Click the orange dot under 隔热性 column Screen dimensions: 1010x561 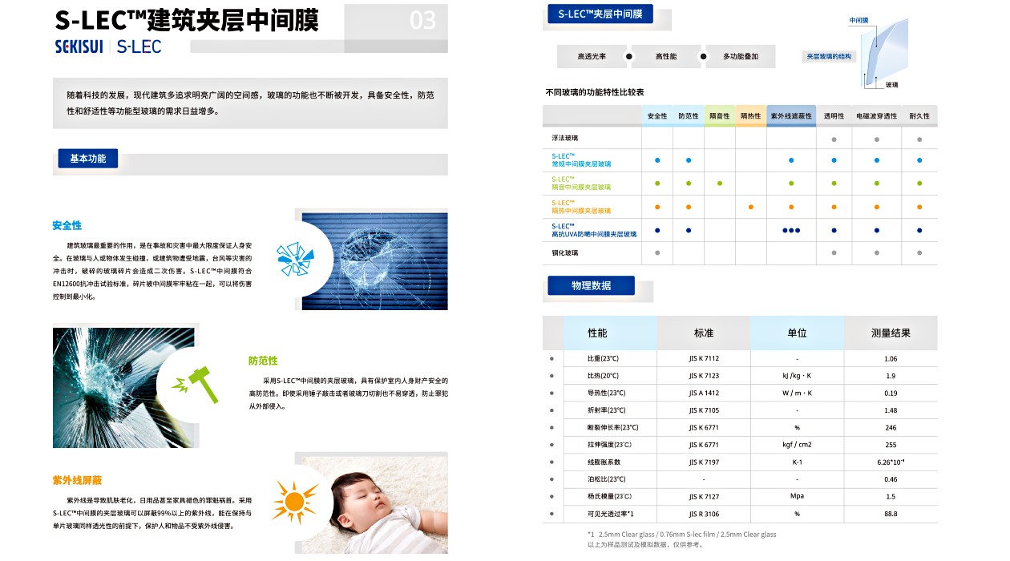(750, 207)
